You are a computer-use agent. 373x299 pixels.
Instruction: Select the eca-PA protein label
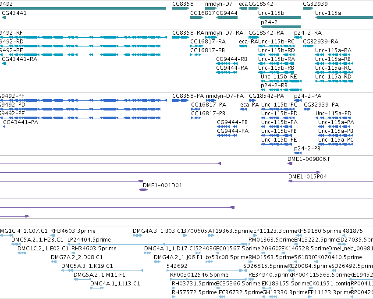[x=249, y=105]
